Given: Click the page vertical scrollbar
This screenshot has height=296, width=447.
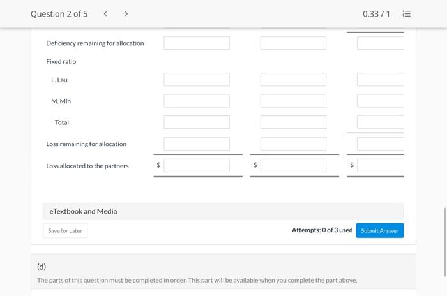Looking at the screenshot, I should pyautogui.click(x=444, y=242).
